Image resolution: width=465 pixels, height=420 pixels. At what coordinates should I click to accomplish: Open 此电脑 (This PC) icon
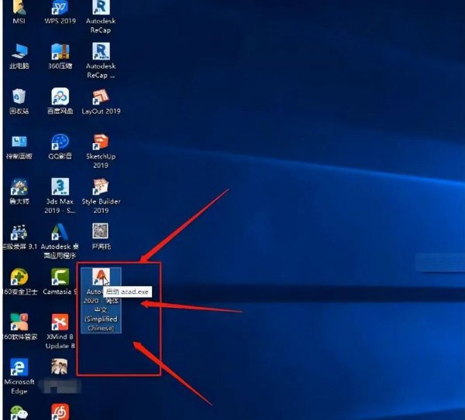point(19,52)
